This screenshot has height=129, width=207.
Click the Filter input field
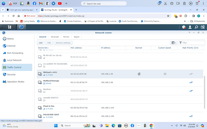pyautogui.click(x=192, y=43)
